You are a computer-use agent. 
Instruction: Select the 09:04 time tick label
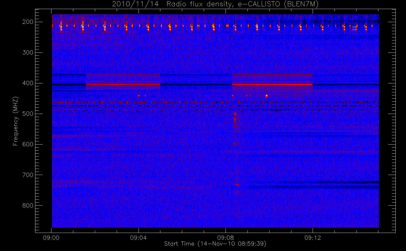(x=138, y=238)
